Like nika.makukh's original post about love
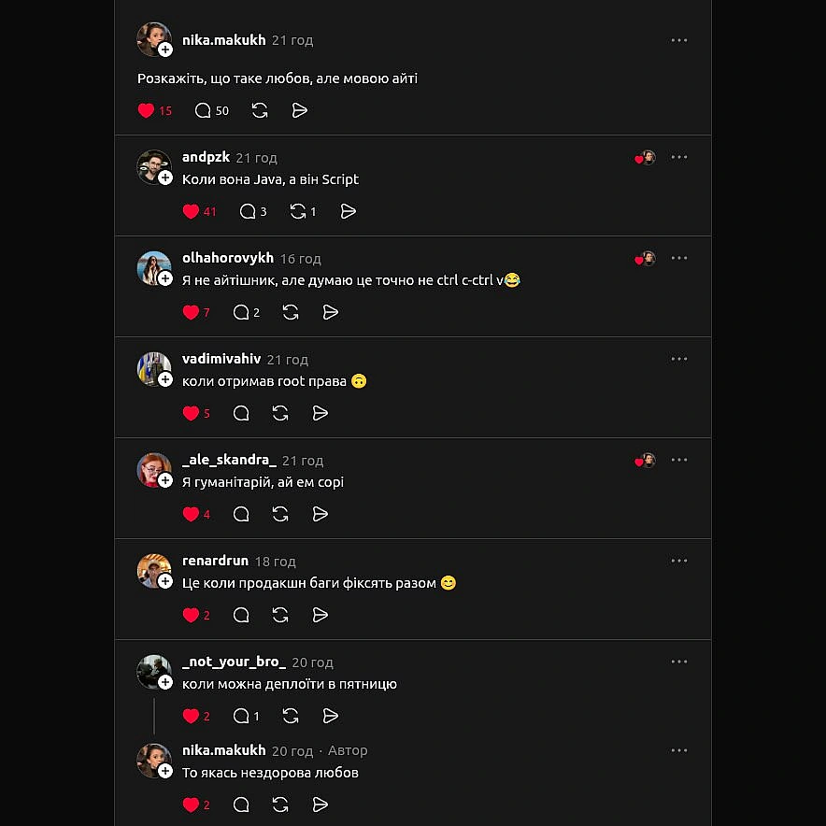826x826 pixels. [x=147, y=110]
